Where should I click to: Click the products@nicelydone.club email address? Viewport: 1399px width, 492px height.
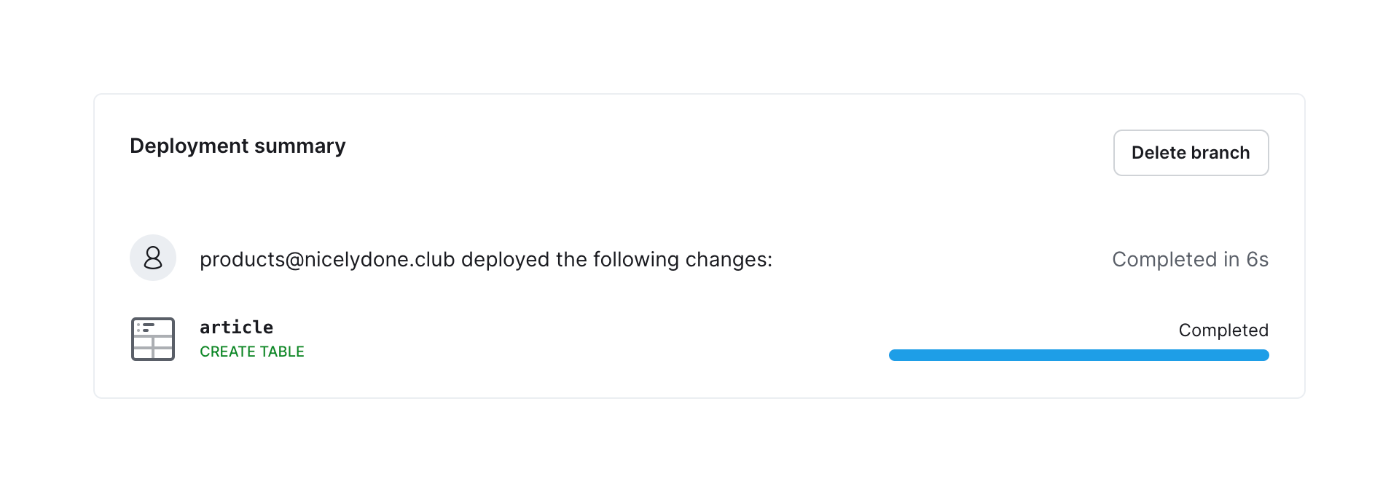point(327,260)
